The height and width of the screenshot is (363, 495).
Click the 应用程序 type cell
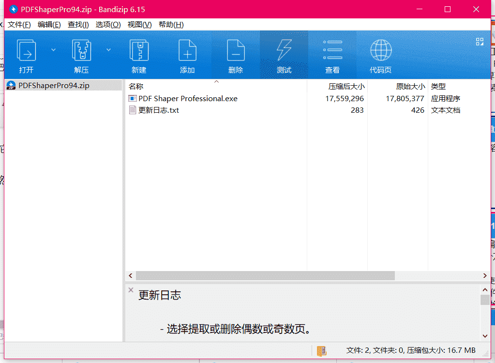click(x=446, y=98)
